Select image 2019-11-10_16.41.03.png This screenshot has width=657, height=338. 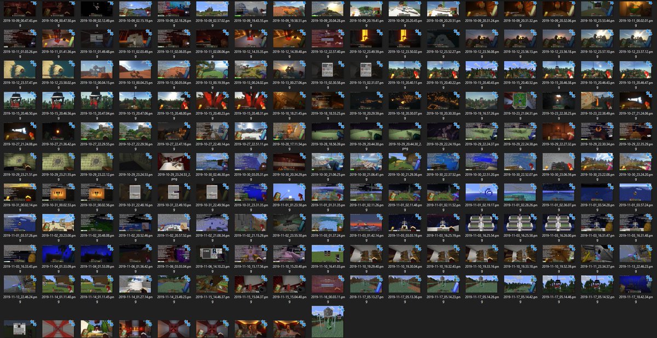(x=327, y=254)
